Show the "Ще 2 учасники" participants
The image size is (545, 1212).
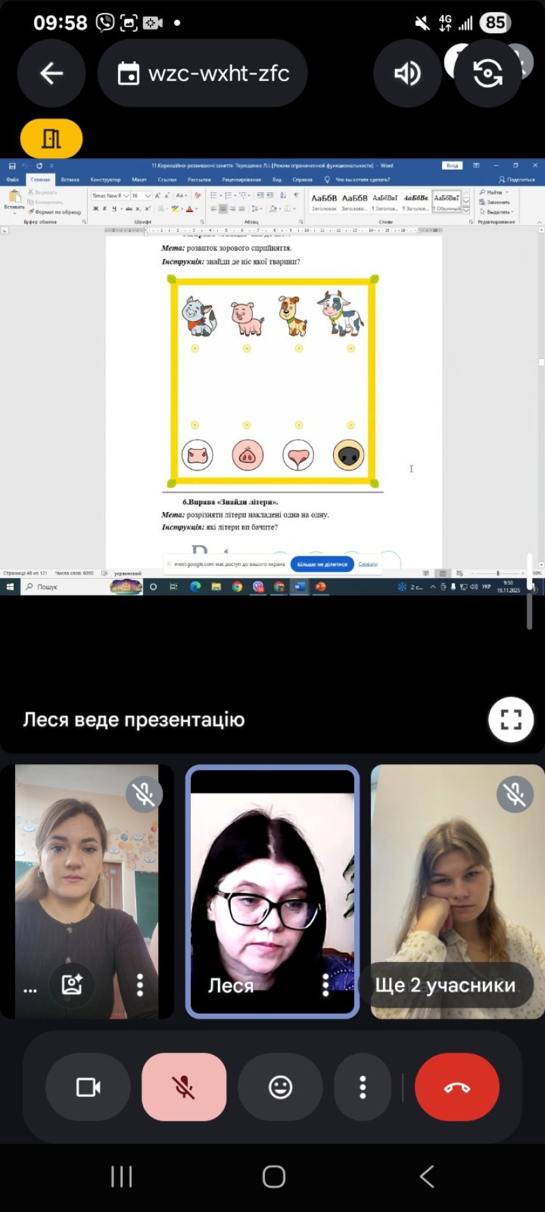(446, 985)
